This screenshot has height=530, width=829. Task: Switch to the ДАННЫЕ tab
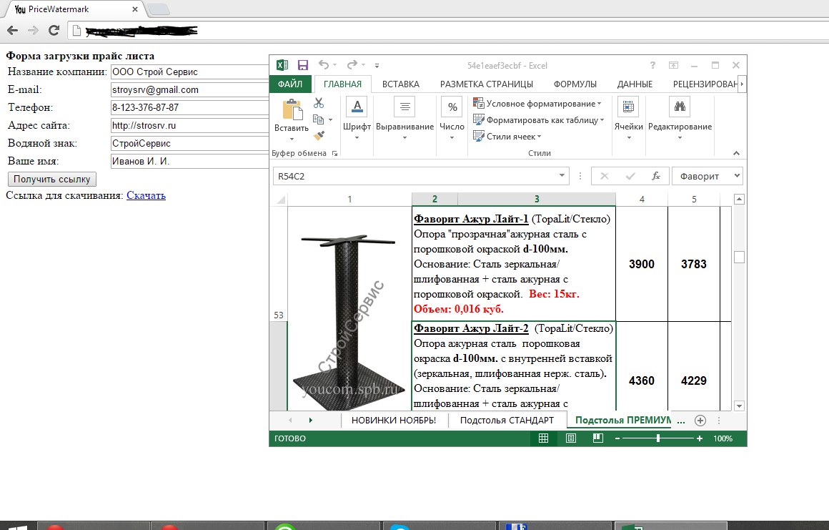coord(635,84)
